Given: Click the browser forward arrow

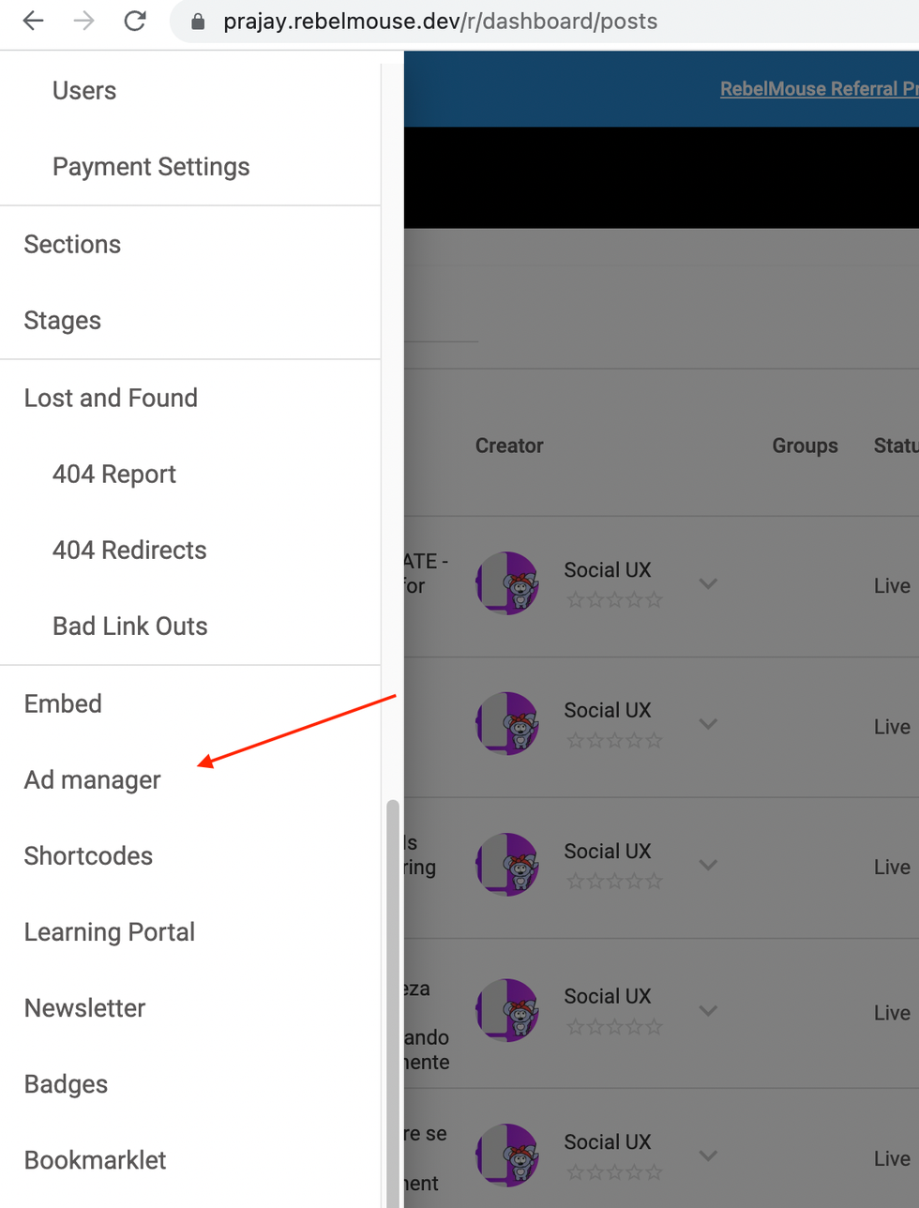Looking at the screenshot, I should [84, 21].
